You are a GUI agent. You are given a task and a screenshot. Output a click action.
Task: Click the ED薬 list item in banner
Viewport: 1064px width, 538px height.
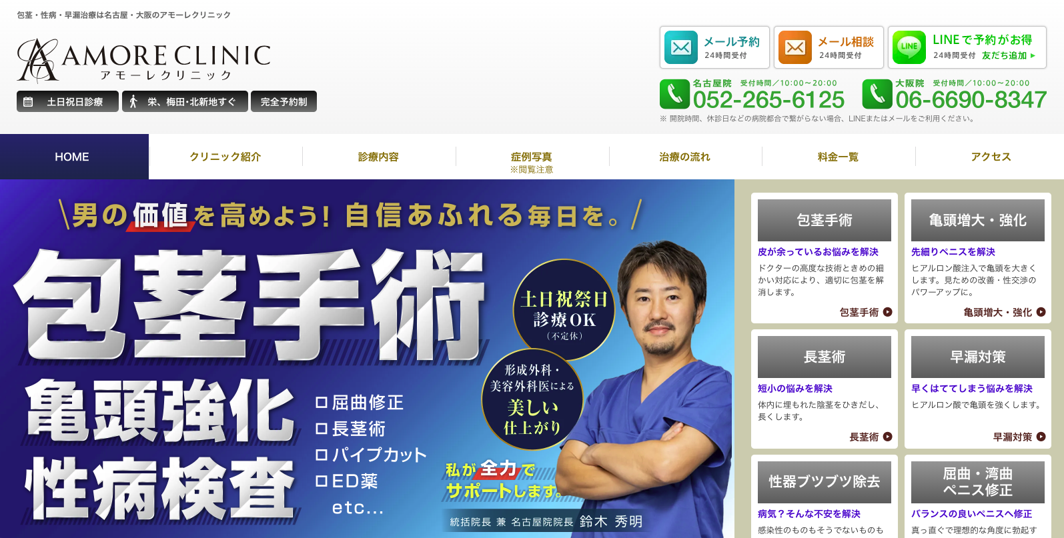point(347,481)
